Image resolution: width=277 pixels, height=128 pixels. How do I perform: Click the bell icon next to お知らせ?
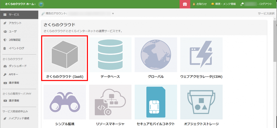point(194,4)
